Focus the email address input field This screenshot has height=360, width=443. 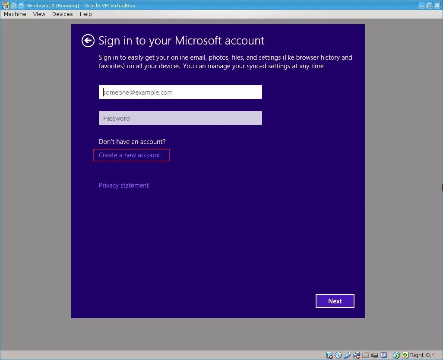[180, 92]
